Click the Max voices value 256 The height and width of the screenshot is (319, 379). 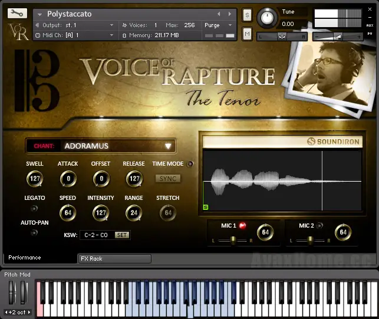coord(189,25)
